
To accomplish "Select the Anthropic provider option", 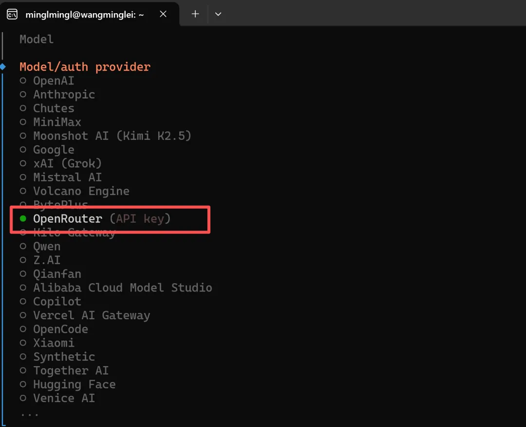I will (57, 95).
